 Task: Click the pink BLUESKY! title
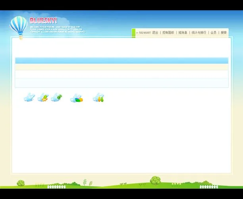pos(43,20)
